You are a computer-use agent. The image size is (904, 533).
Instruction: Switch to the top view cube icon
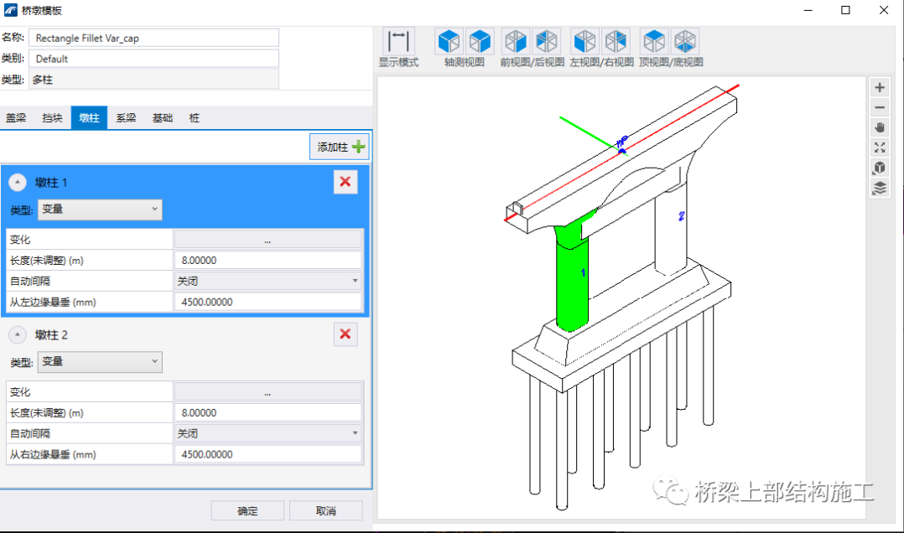(x=654, y=42)
